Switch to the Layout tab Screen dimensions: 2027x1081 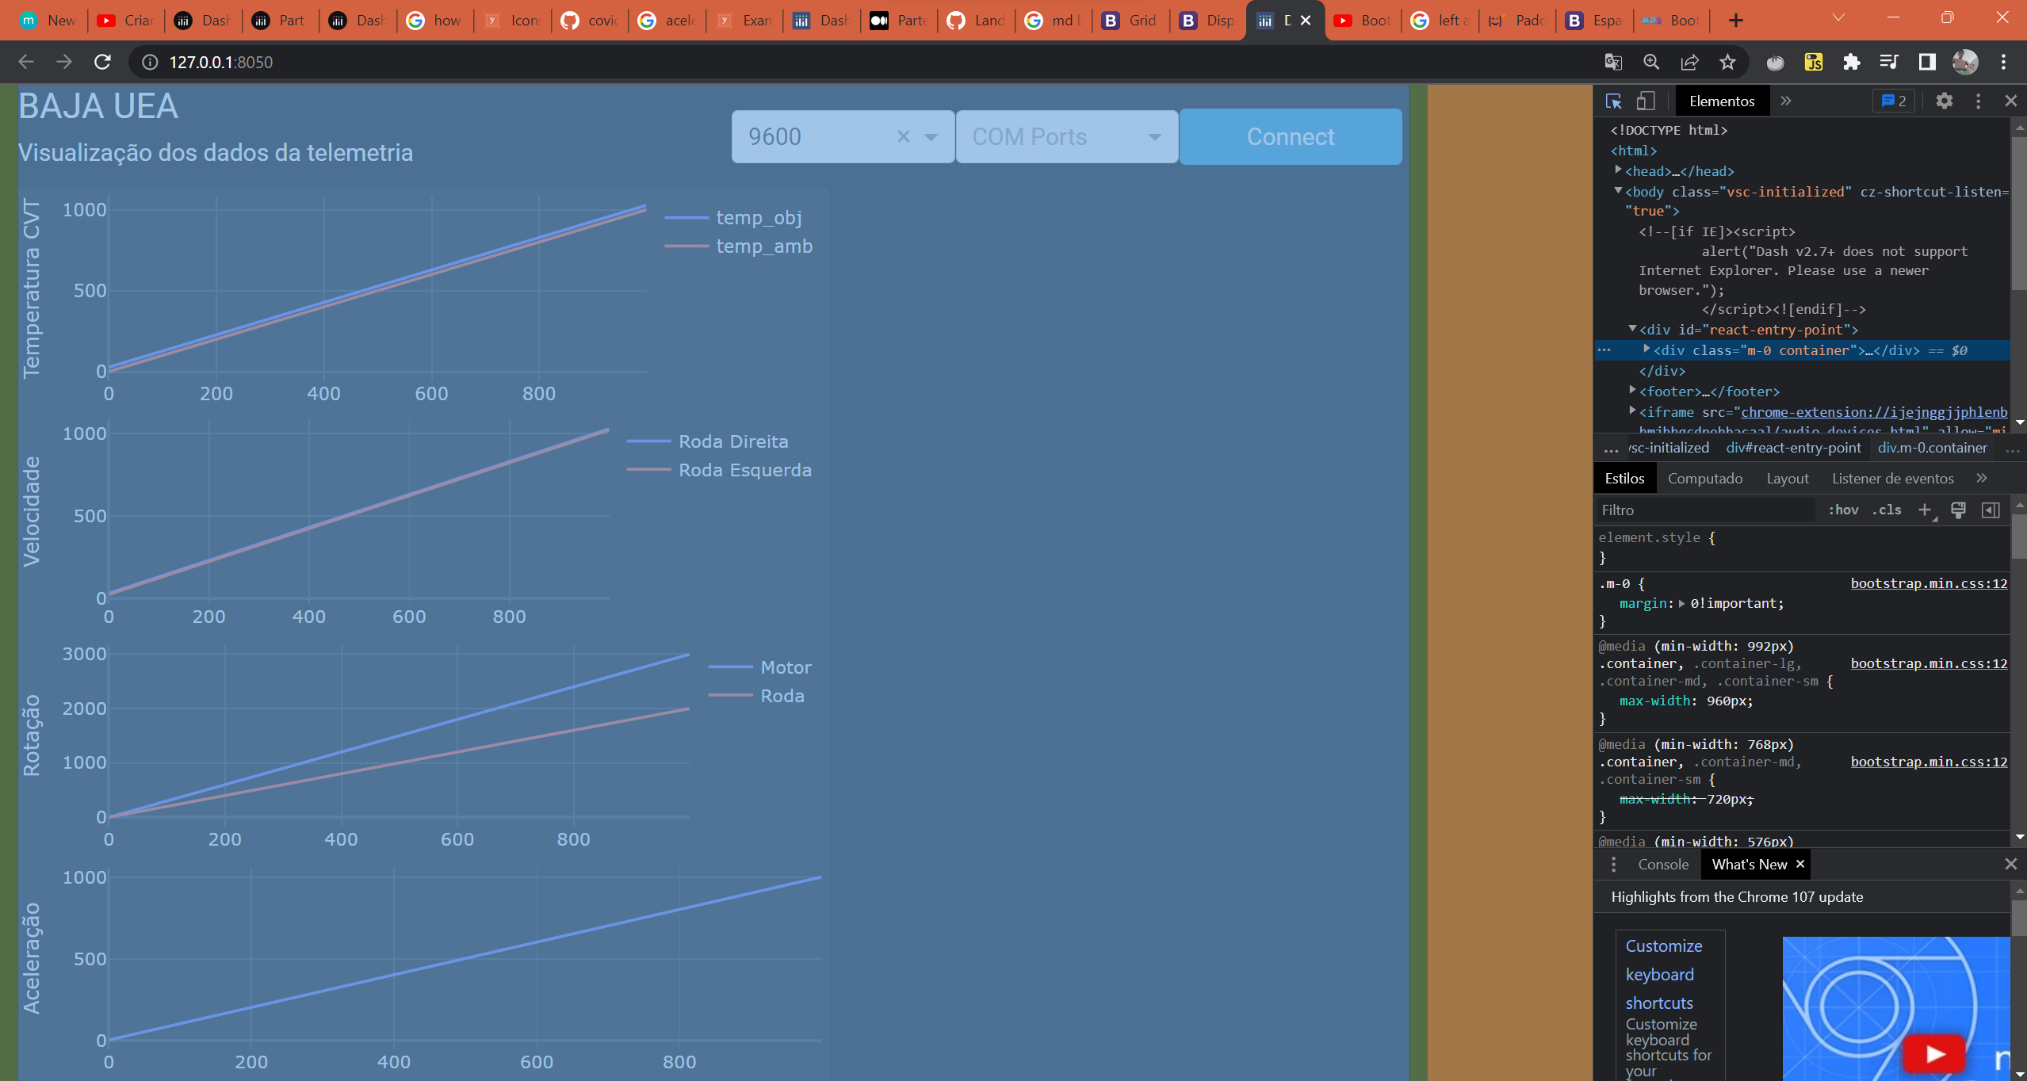tap(1788, 478)
